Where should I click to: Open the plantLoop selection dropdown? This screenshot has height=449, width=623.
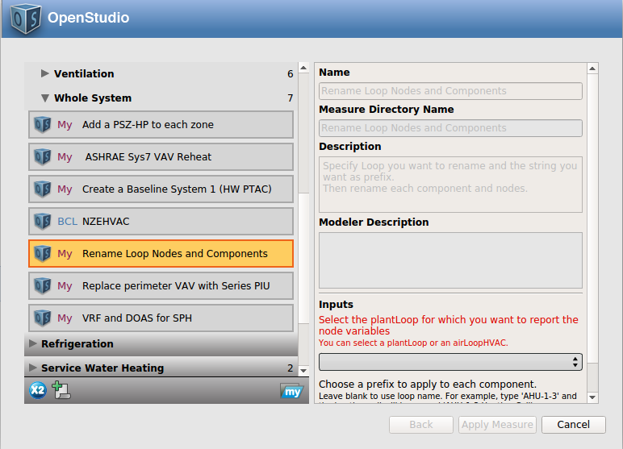pos(450,362)
